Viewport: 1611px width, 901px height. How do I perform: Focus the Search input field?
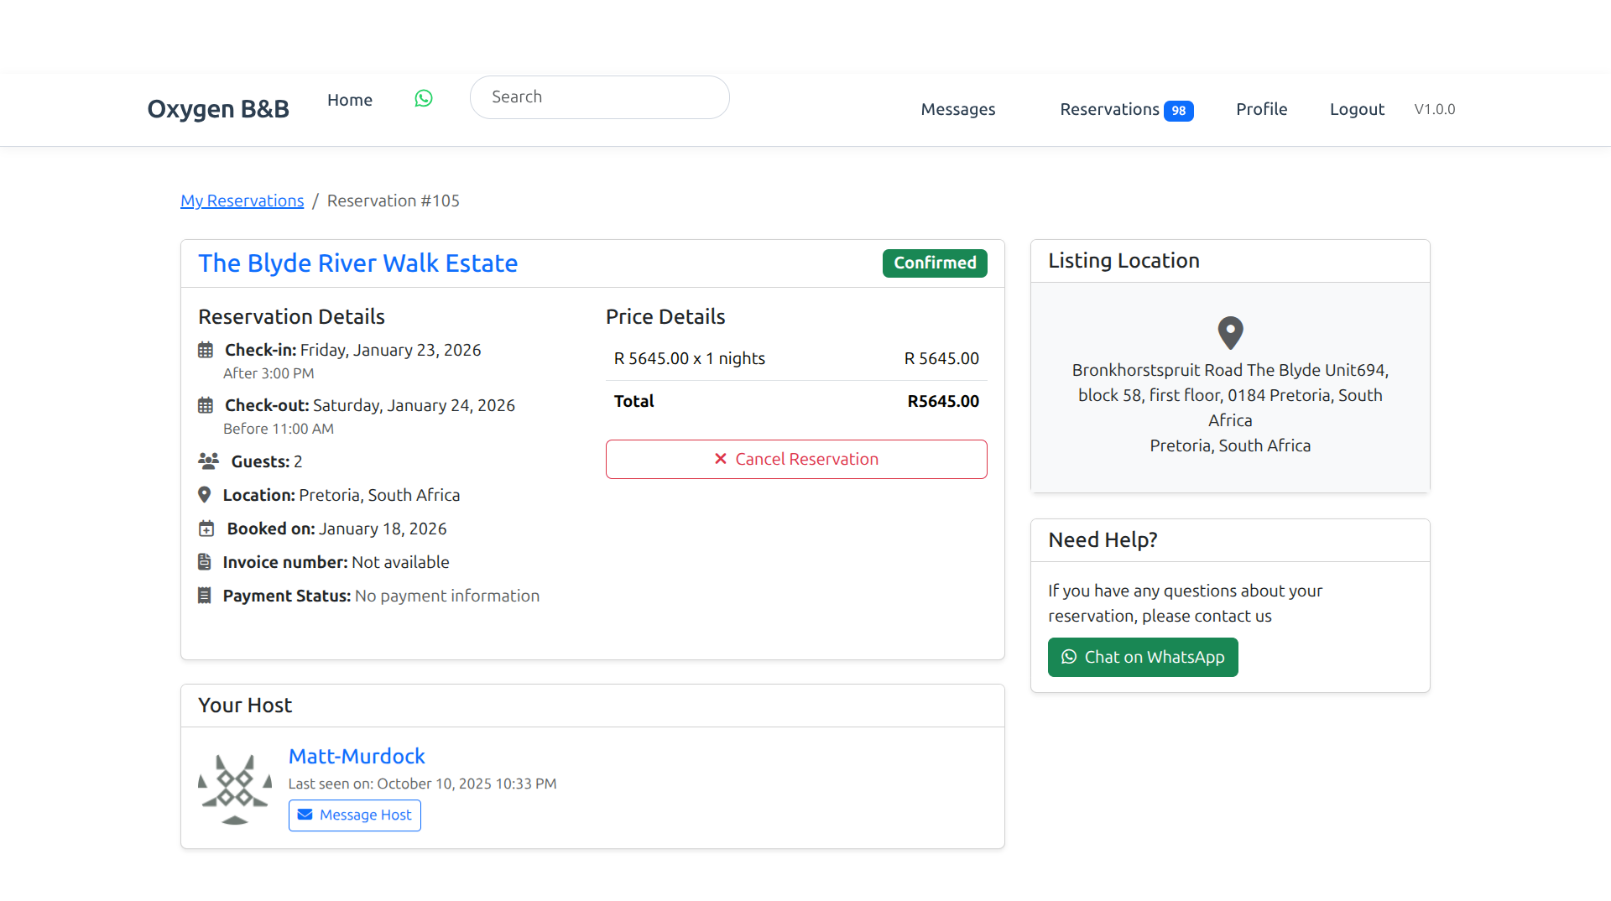pos(599,97)
